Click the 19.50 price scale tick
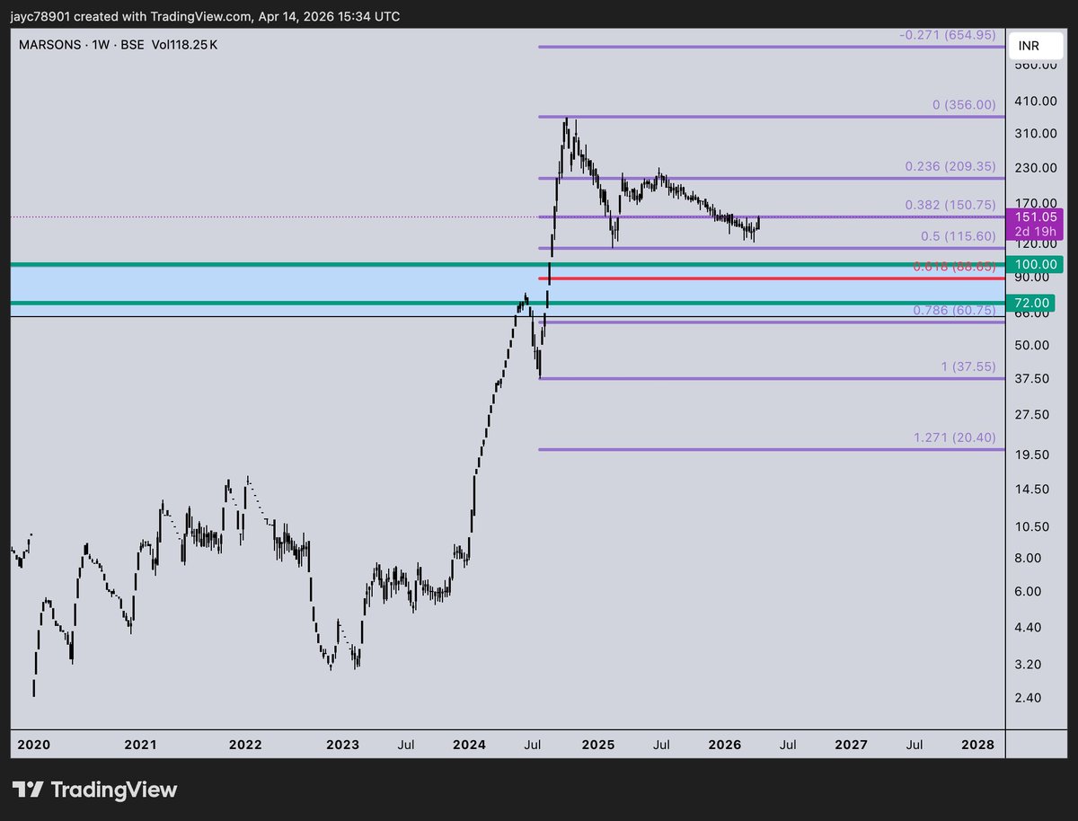Viewport: 1078px width, 821px height. coord(1032,455)
